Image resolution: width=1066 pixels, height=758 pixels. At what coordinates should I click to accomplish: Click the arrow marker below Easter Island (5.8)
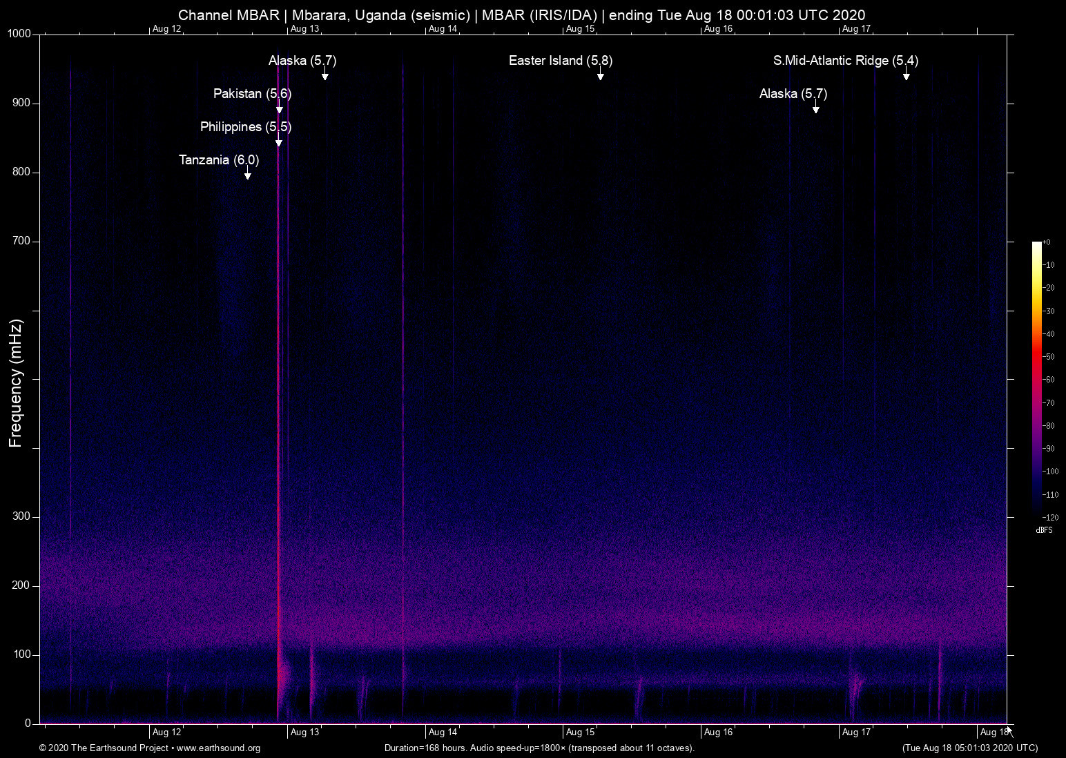[x=601, y=75]
